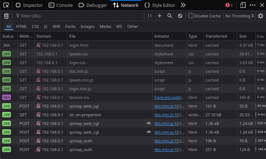Click the element picker icon
Viewport: 266px width, 159px height.
click(x=6, y=5)
